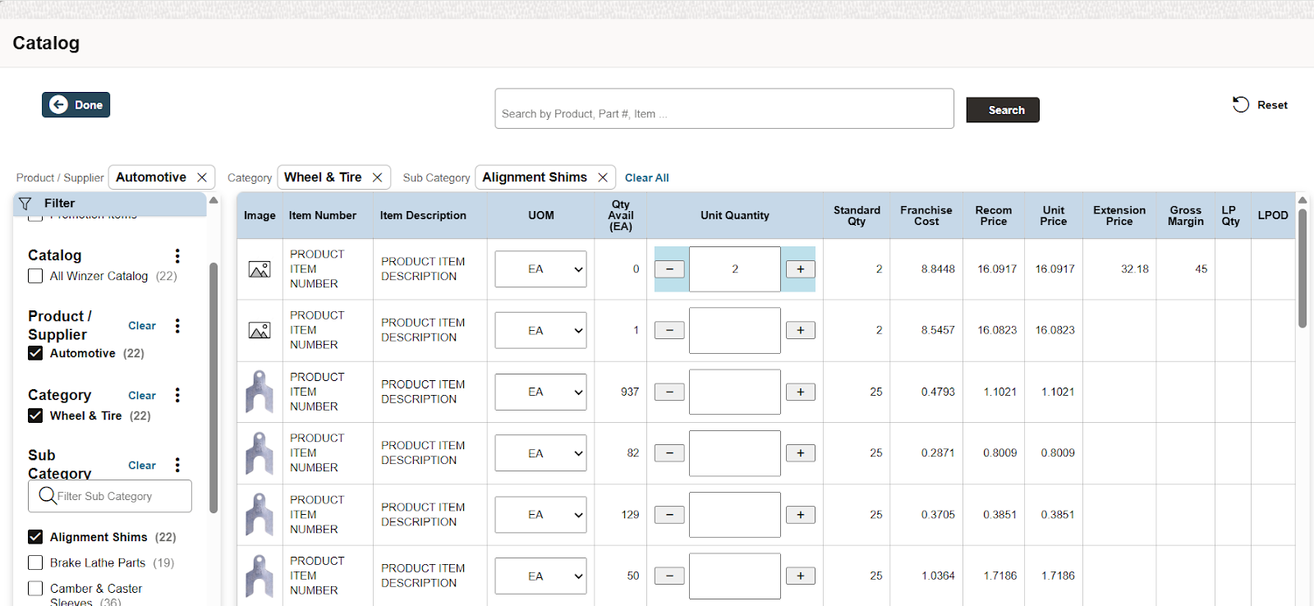Uncheck the Automotive supplier checkbox
Screen dimensions: 1314x606
(35, 353)
